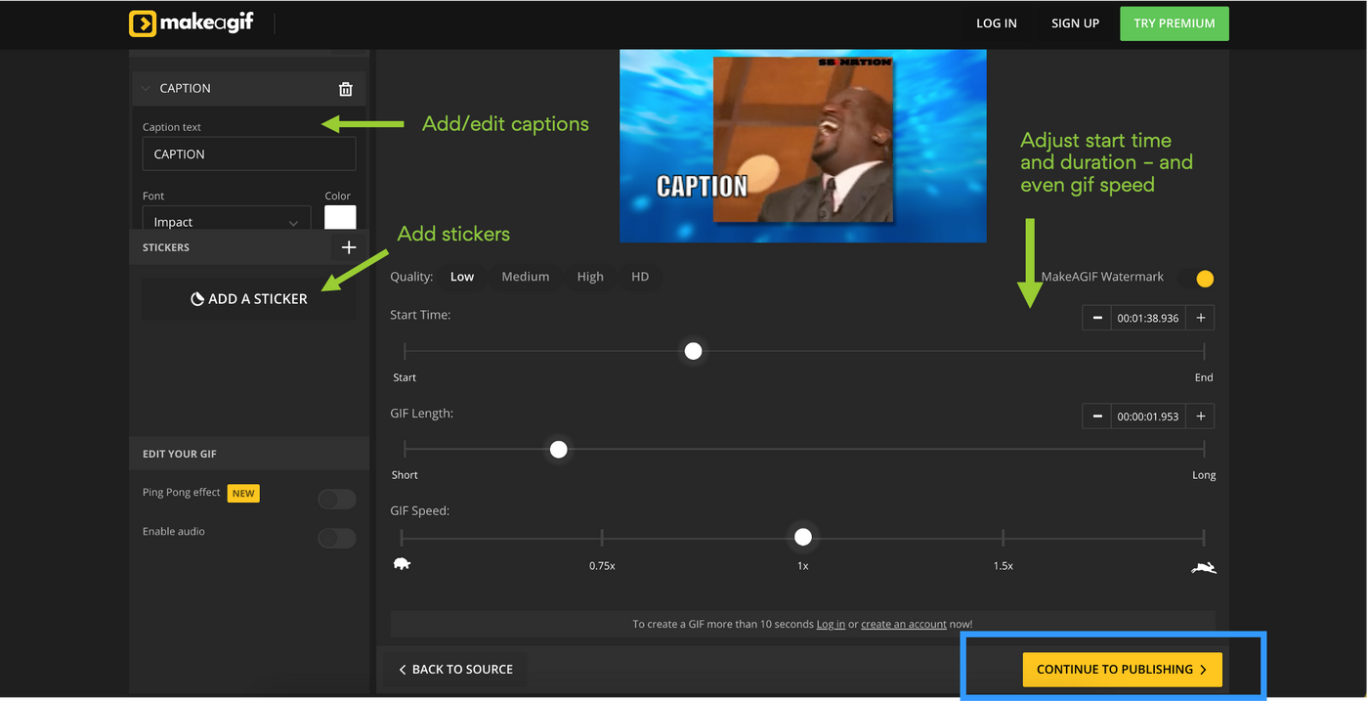Increase GIF length with plus button
1368x701 pixels.
(1201, 416)
